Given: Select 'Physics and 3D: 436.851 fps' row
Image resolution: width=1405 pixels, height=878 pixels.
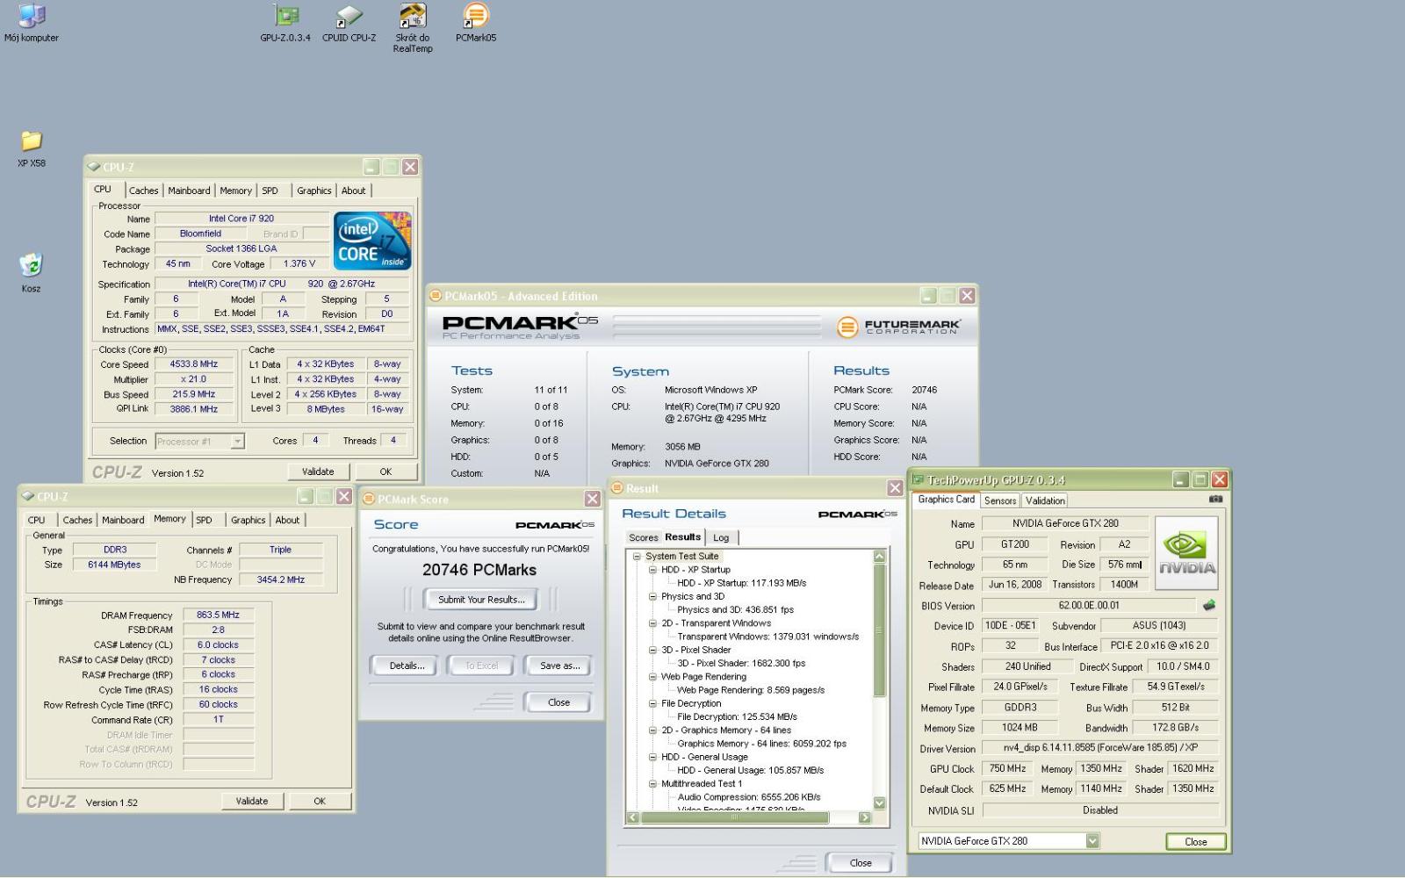Looking at the screenshot, I should pyautogui.click(x=735, y=609).
